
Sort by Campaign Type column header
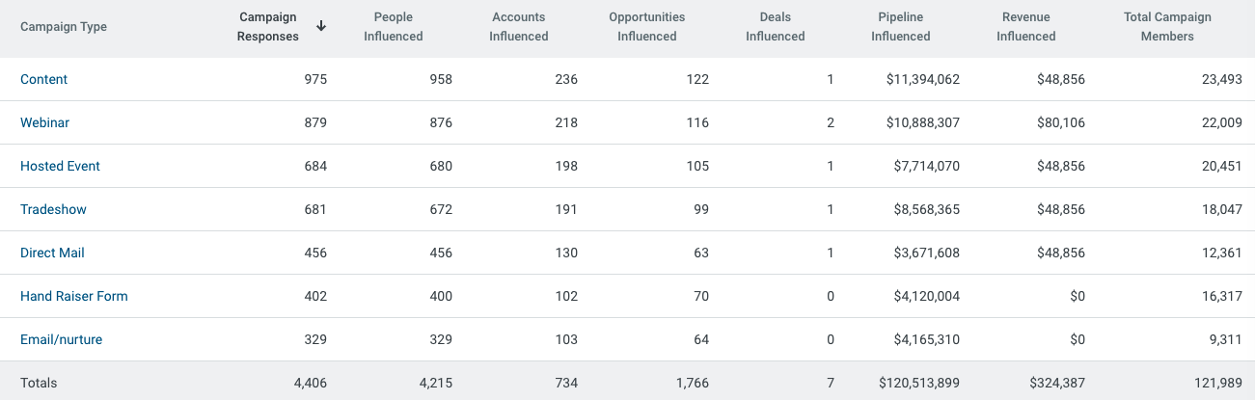(64, 27)
